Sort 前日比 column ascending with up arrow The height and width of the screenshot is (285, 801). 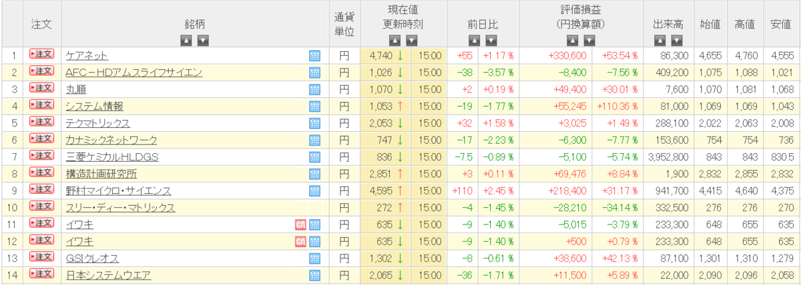pos(474,41)
